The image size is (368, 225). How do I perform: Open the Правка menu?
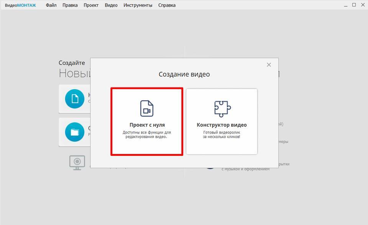click(x=70, y=5)
